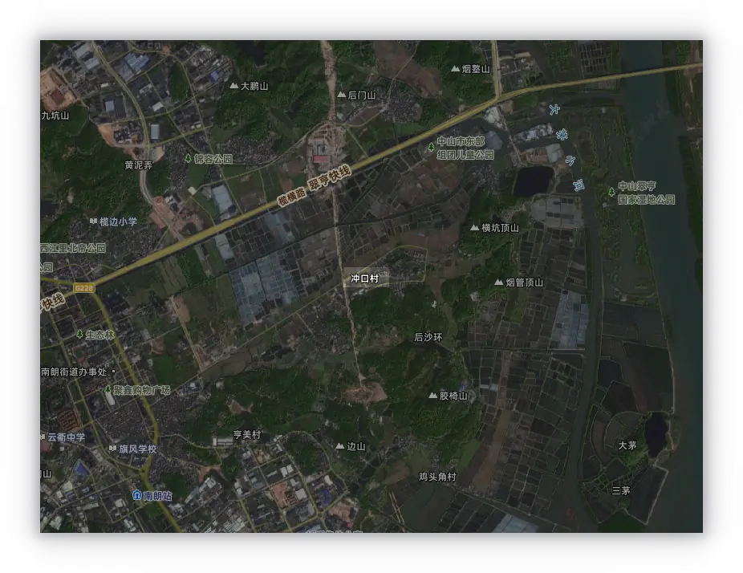Click the 南朗街道办事处 place label
The height and width of the screenshot is (573, 743).
74,372
